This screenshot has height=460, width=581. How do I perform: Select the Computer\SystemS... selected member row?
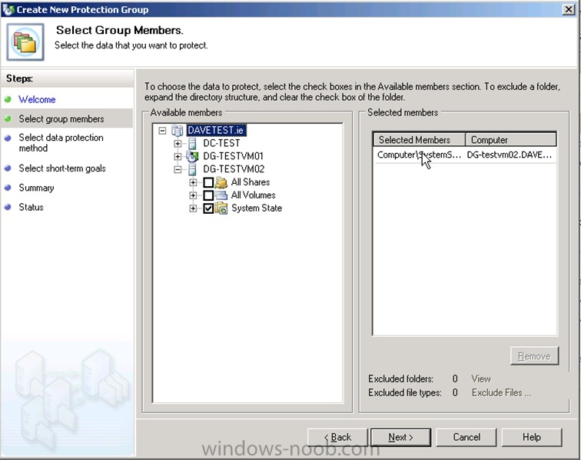click(x=465, y=155)
